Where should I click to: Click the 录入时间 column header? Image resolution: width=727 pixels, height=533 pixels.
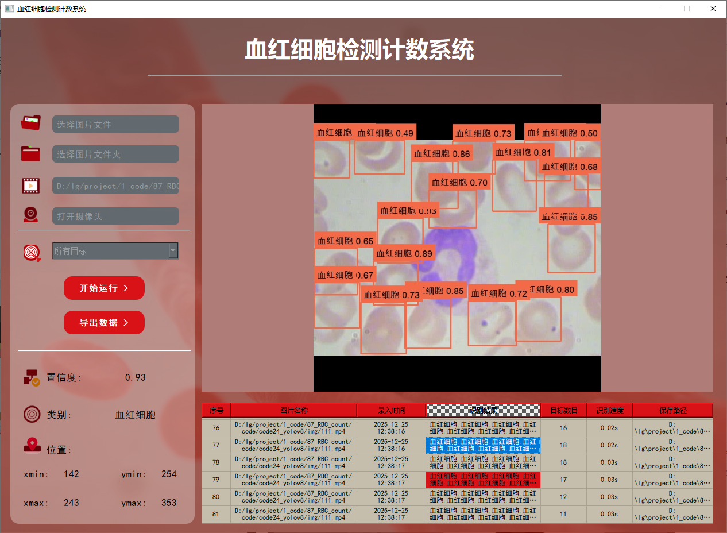point(391,410)
